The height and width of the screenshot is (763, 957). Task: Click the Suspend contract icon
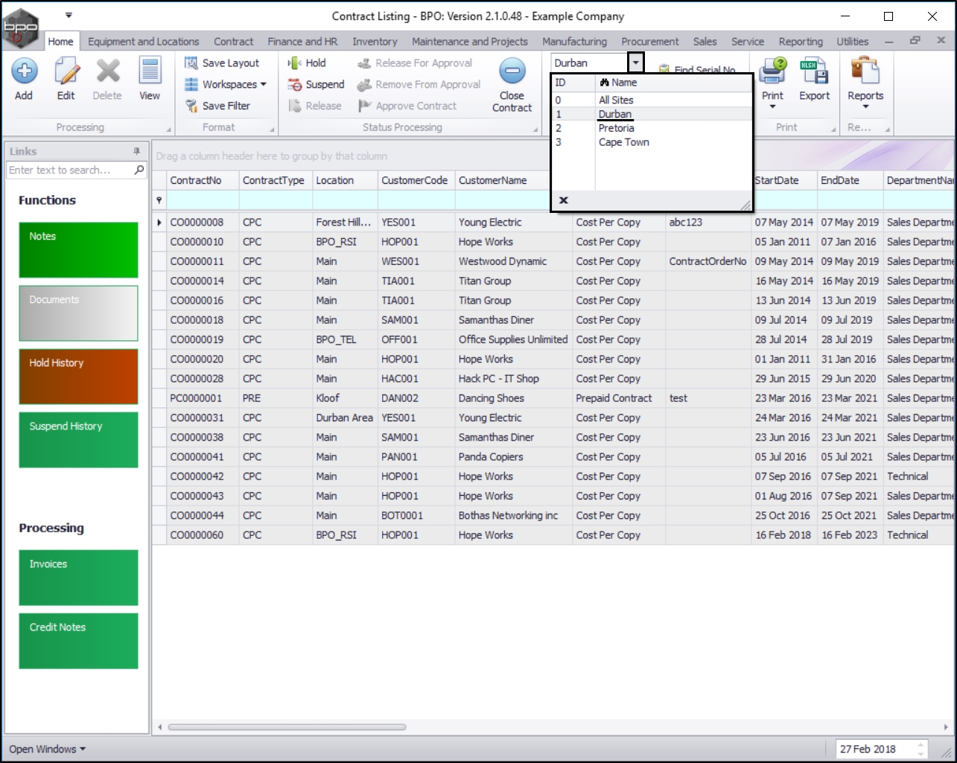[295, 85]
